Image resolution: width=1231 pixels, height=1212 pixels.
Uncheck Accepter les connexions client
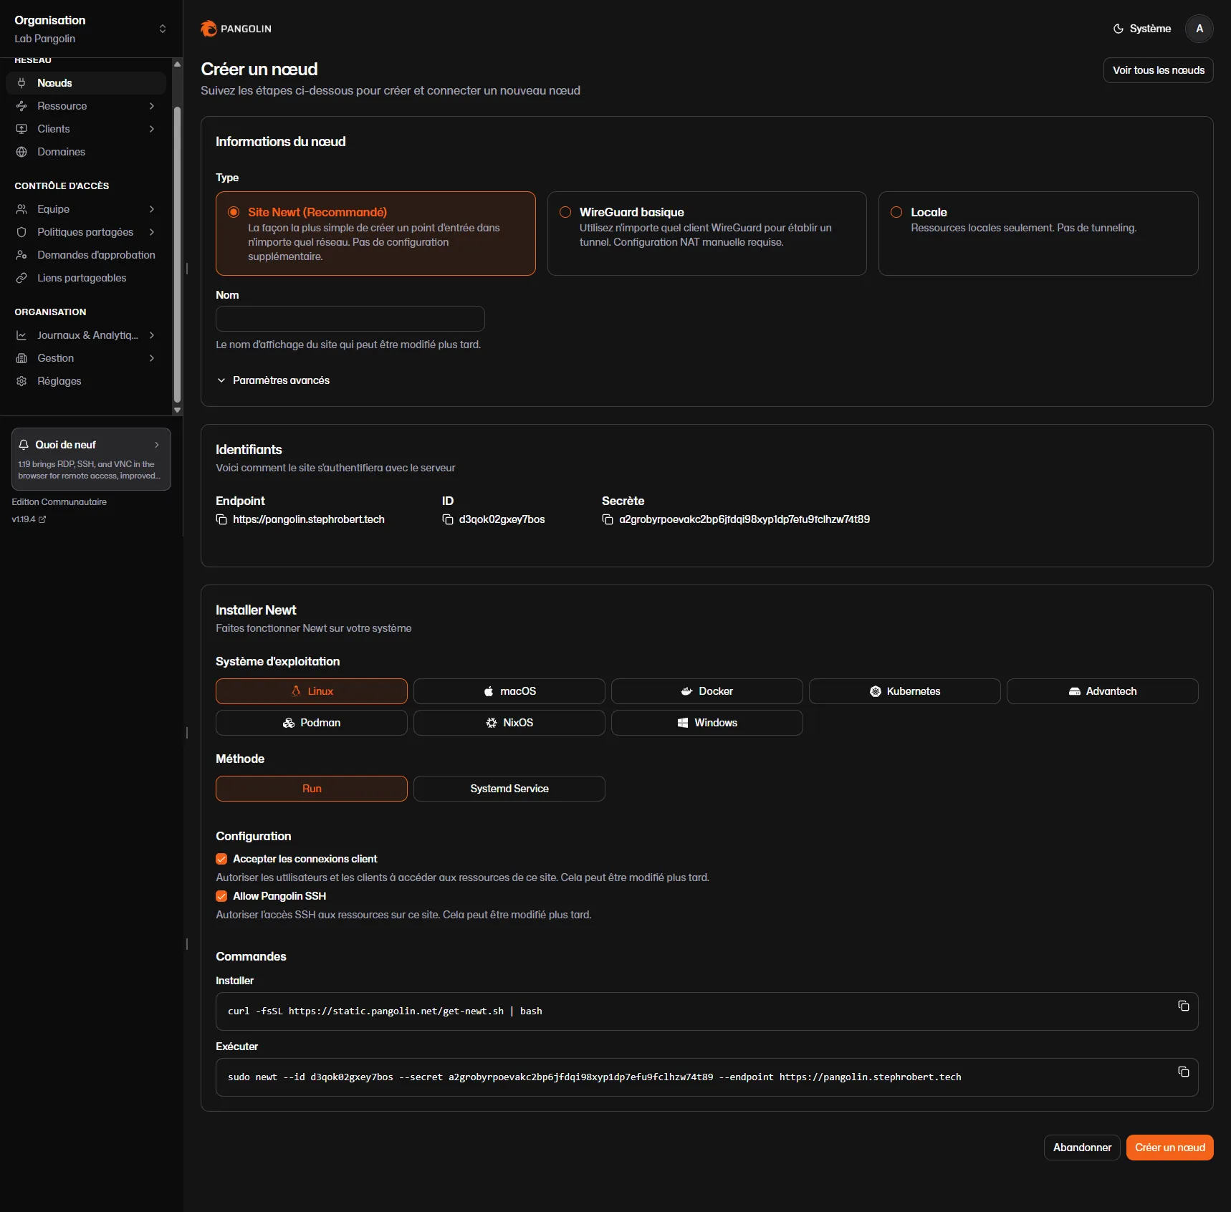(x=221, y=859)
